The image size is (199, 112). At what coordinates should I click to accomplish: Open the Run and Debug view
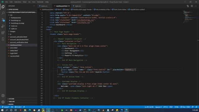point(3,26)
